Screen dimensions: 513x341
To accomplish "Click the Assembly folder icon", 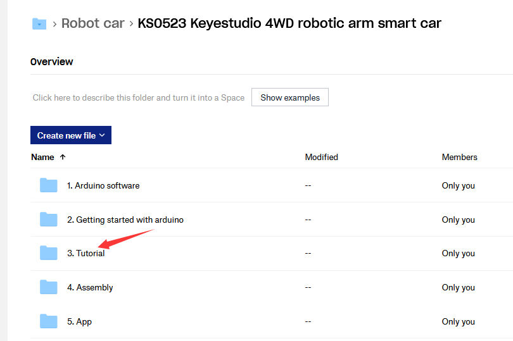I will (x=49, y=287).
